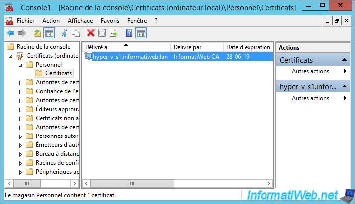
Task: Click tree pane scrollbar right arrow
Action: 74,183
